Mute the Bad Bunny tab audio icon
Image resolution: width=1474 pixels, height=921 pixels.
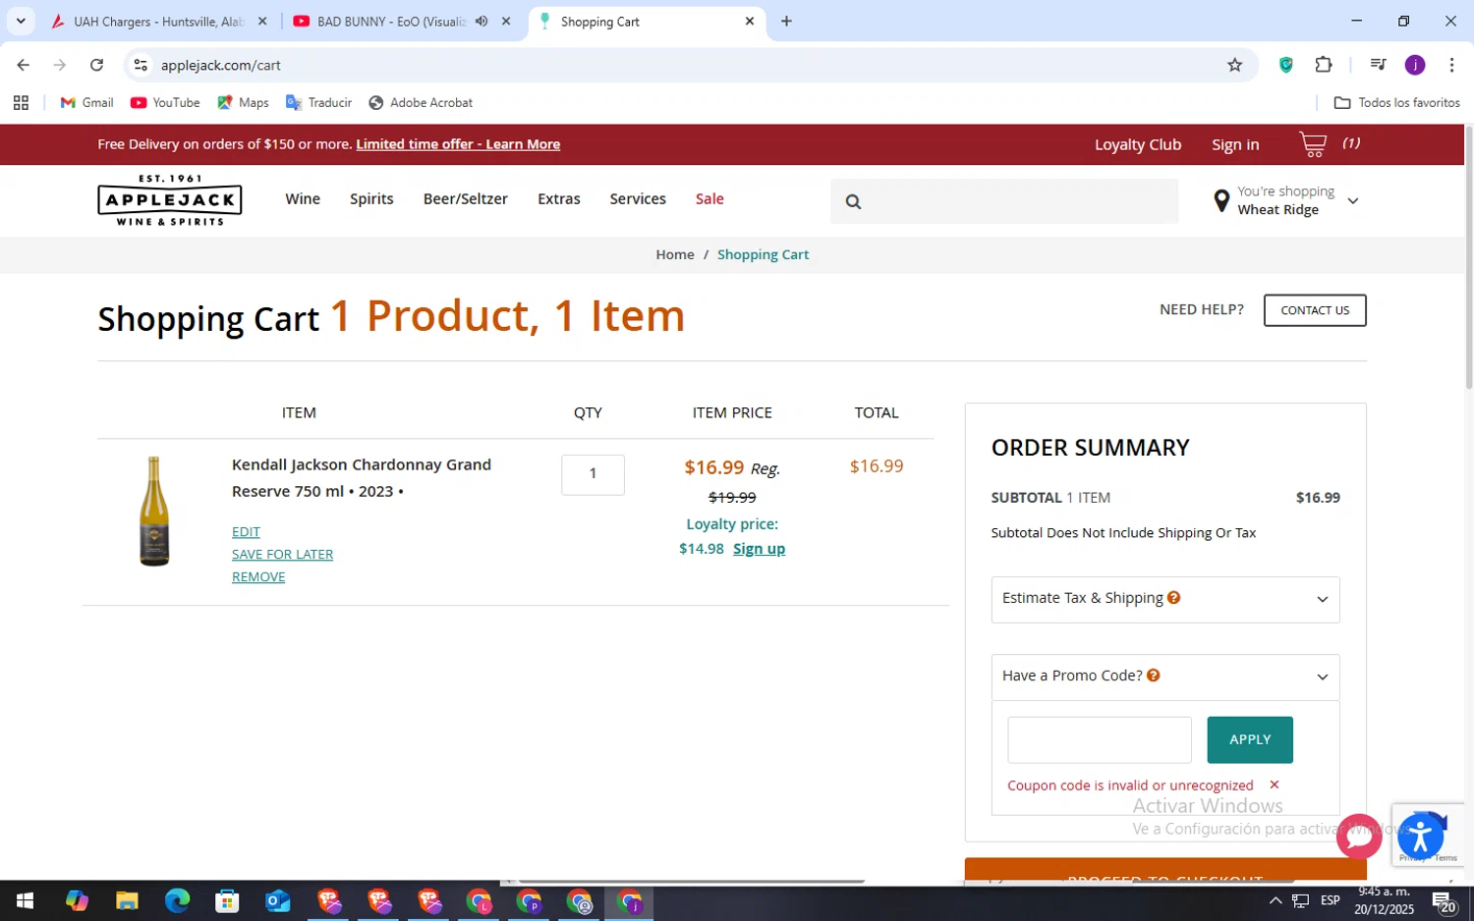coord(482,21)
